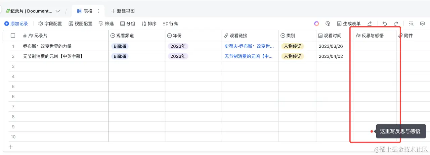
Task: Open the 分组 grouping options
Action: coord(128,23)
